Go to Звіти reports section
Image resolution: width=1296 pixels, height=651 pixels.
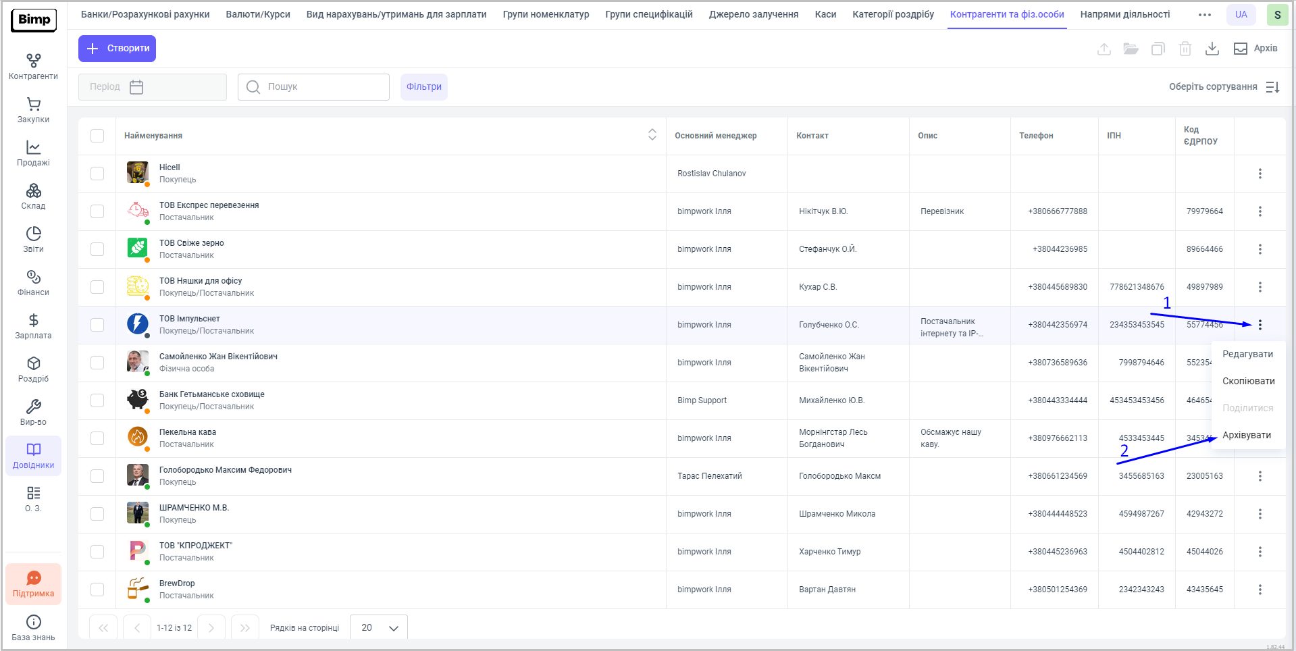coord(33,240)
